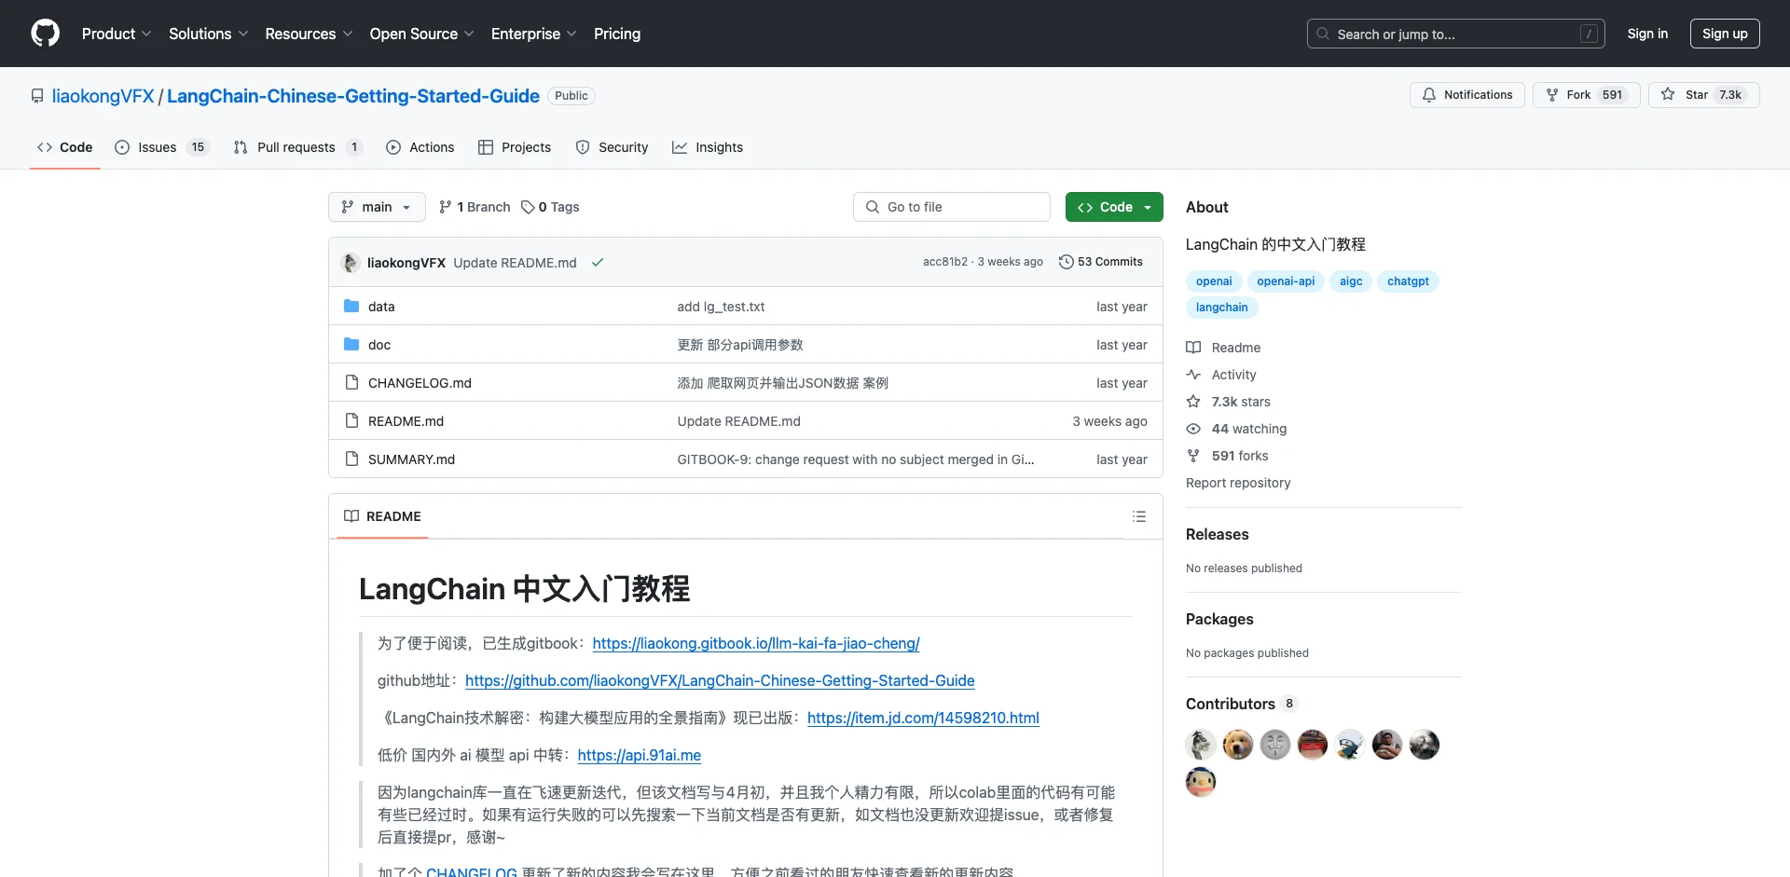Image resolution: width=1790 pixels, height=877 pixels.
Task: Click Sign in
Action: pos(1647,34)
